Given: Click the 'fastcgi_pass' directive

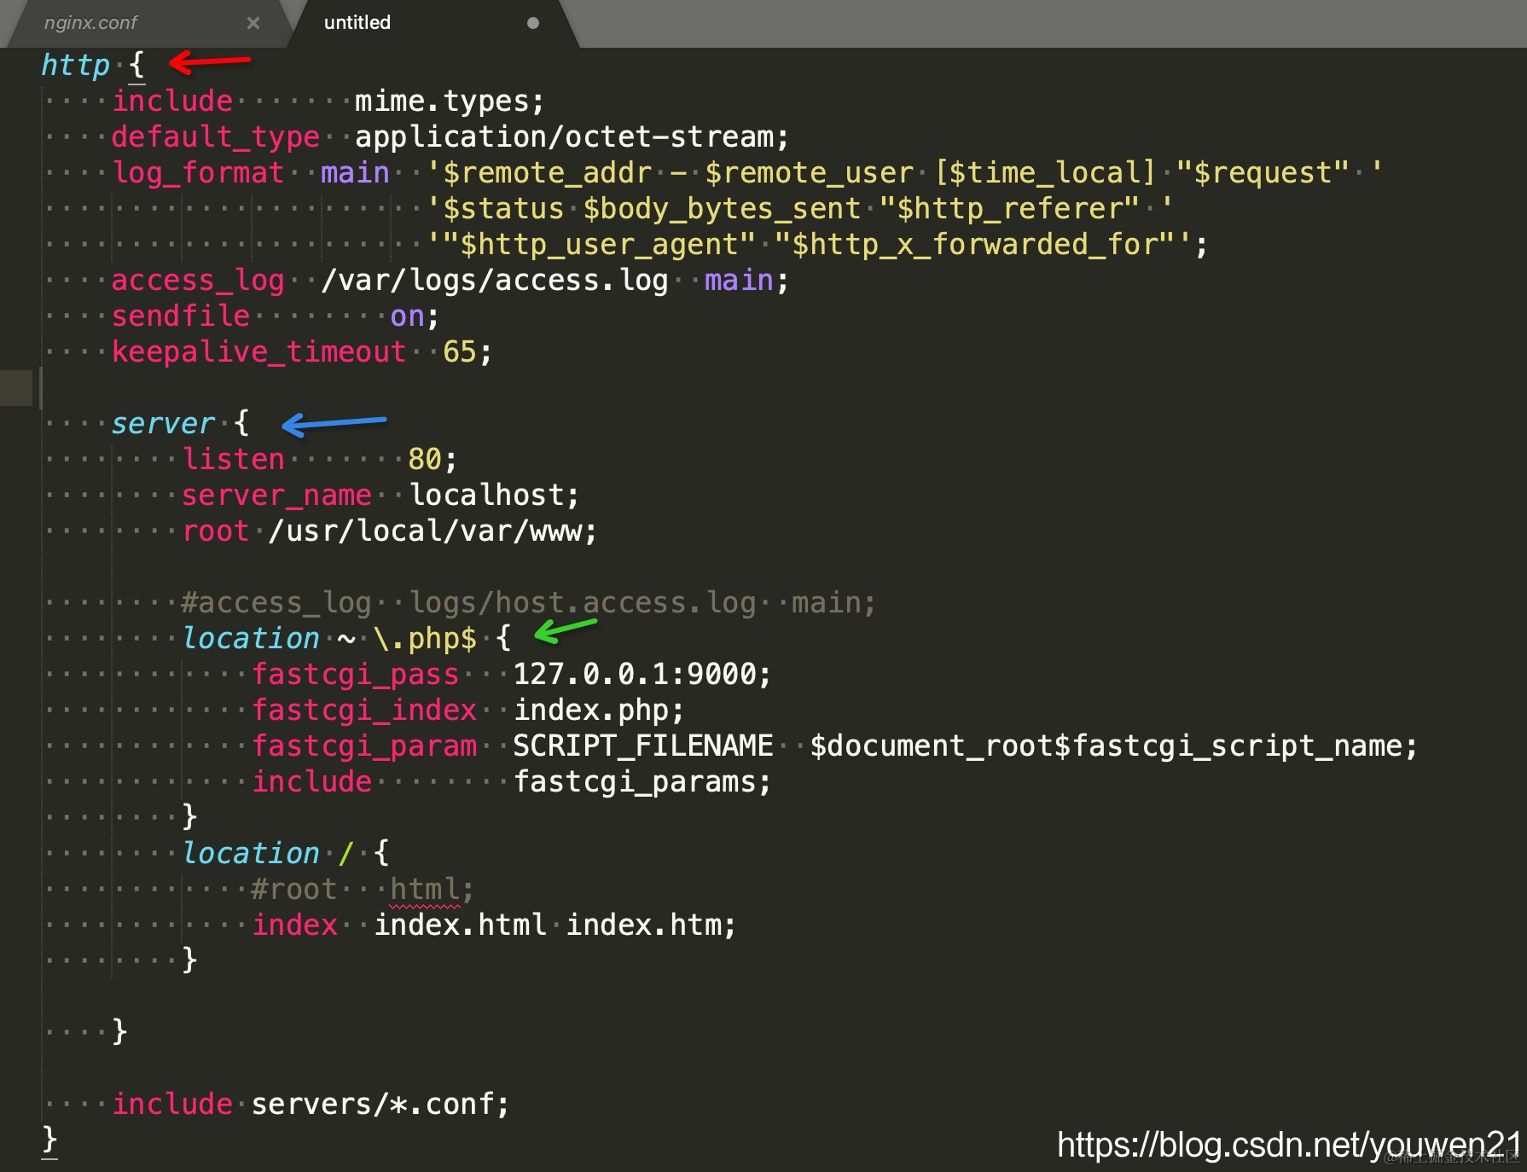Looking at the screenshot, I should tap(355, 675).
